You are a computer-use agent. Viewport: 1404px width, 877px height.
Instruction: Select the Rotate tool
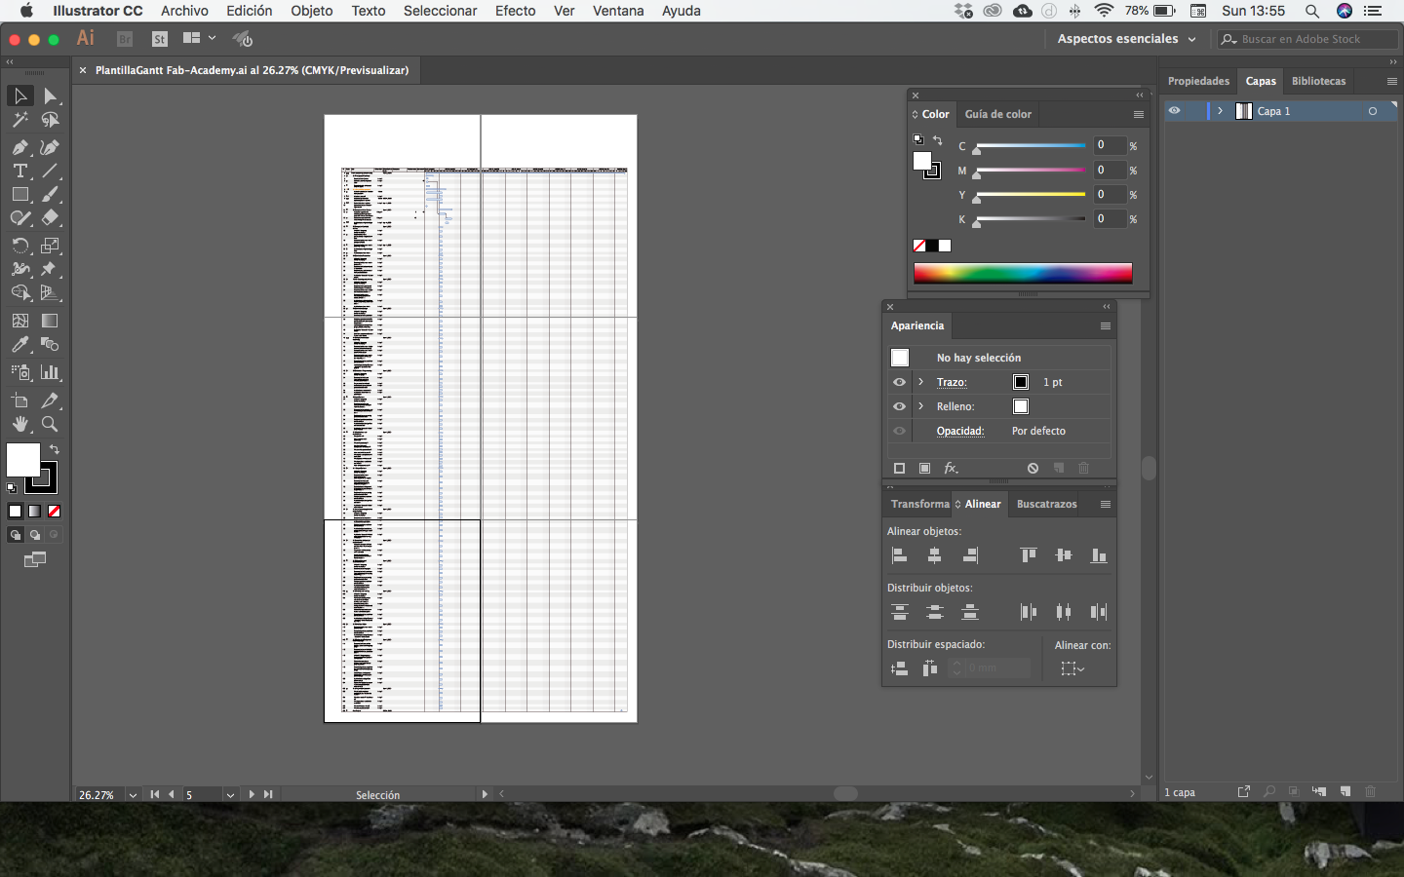click(x=19, y=246)
